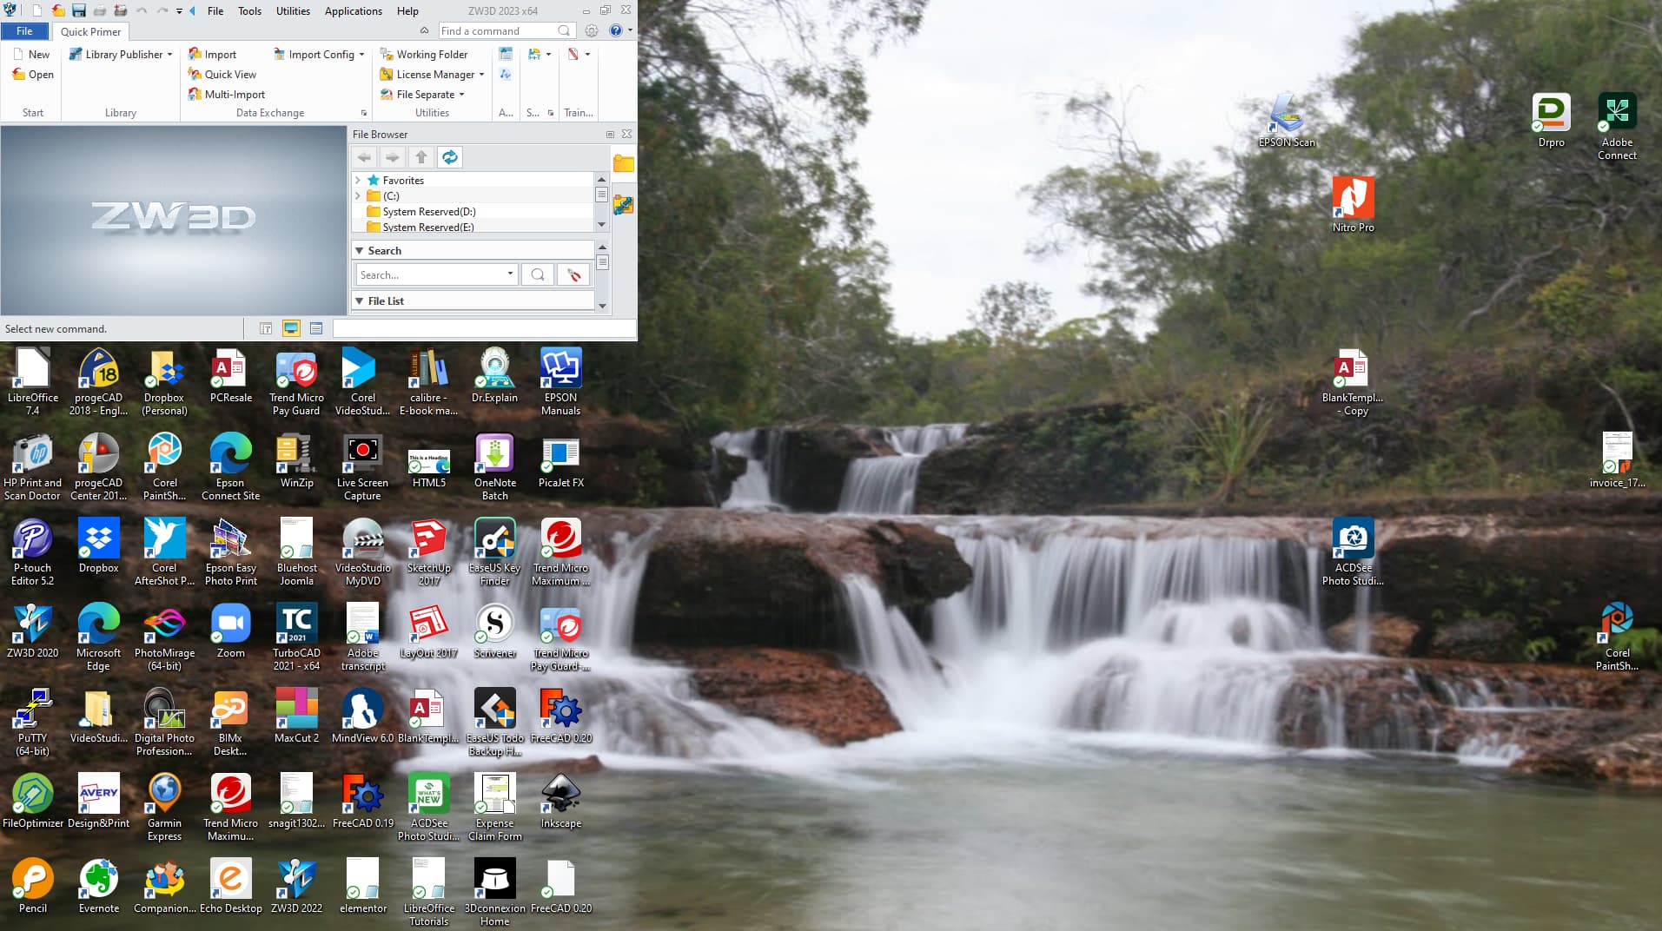This screenshot has width=1662, height=931.
Task: Collapse the ribbon with the up chevron
Action: pos(424,30)
